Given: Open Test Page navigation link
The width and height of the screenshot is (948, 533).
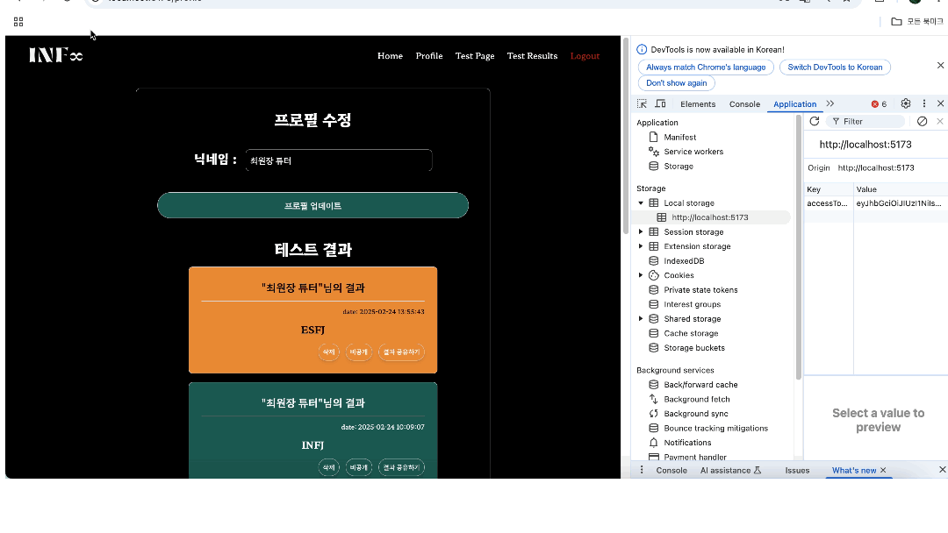Looking at the screenshot, I should tap(475, 55).
